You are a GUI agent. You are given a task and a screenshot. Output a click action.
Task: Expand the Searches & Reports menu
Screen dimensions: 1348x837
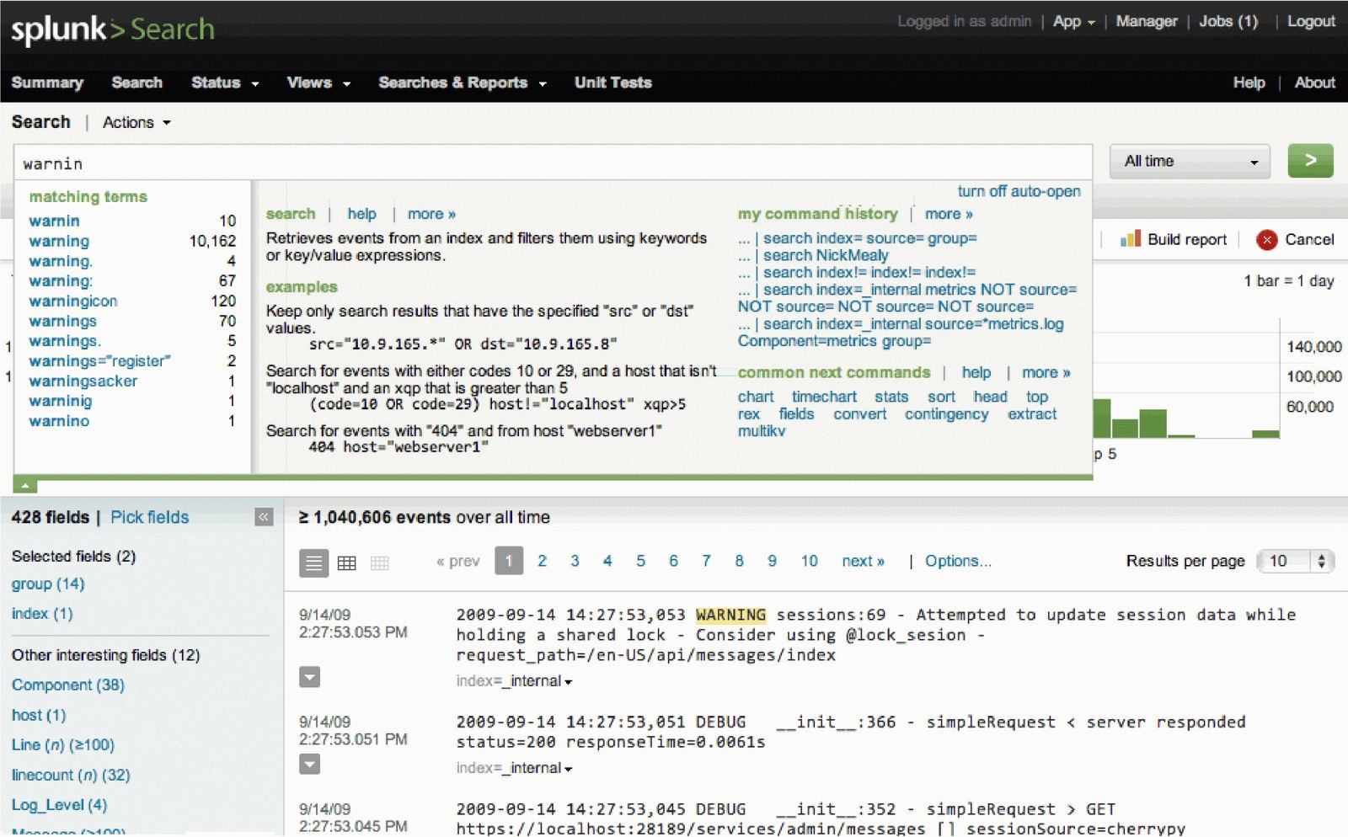coord(463,83)
